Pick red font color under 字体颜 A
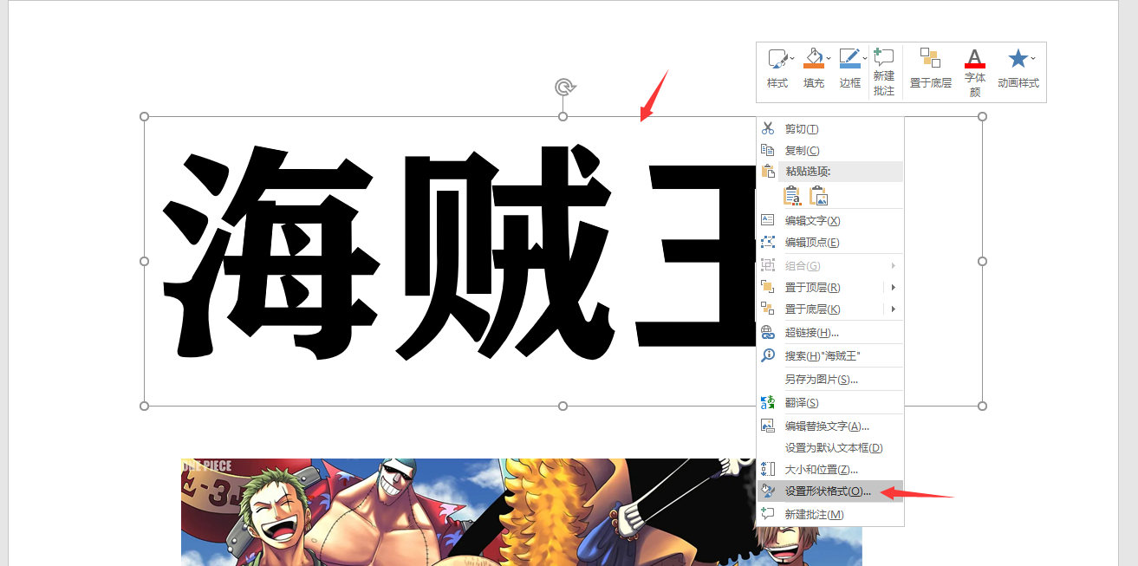Screen dimensions: 1138x566 [x=973, y=58]
